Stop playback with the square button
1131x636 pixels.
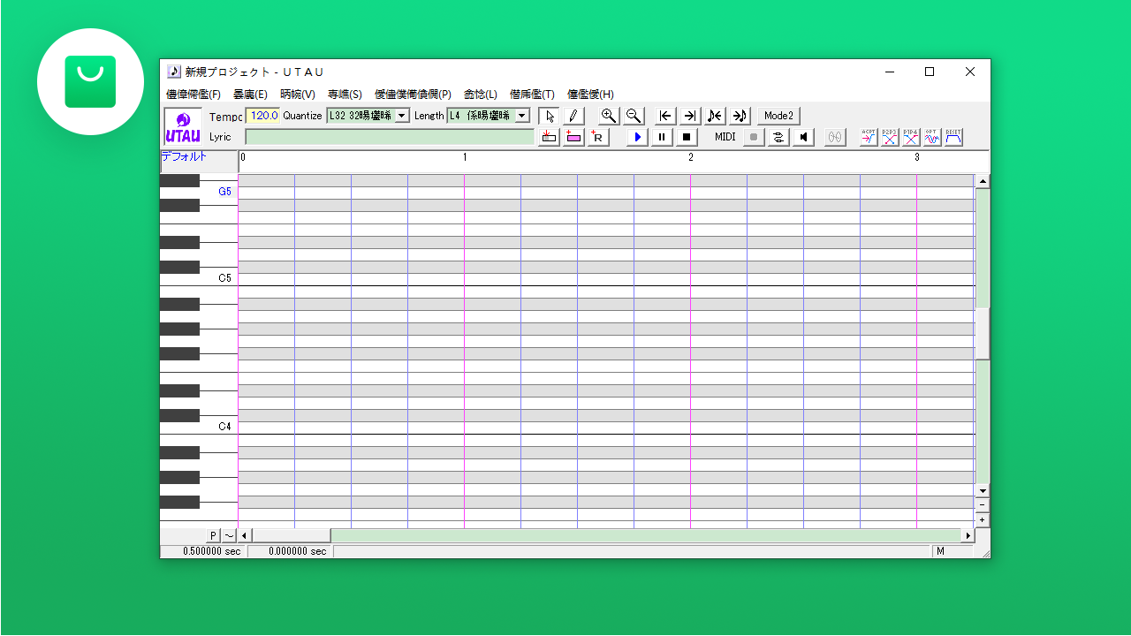point(687,137)
